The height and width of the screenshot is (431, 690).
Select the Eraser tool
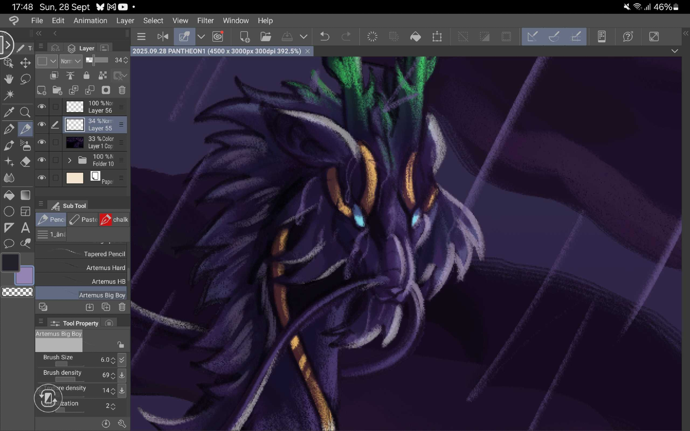click(25, 162)
